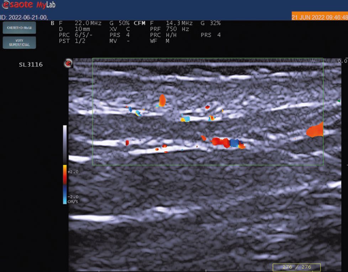Click the tall orange vessel signal in color box
Image resolution: width=348 pixels, height=272 pixels.
(x=162, y=101)
